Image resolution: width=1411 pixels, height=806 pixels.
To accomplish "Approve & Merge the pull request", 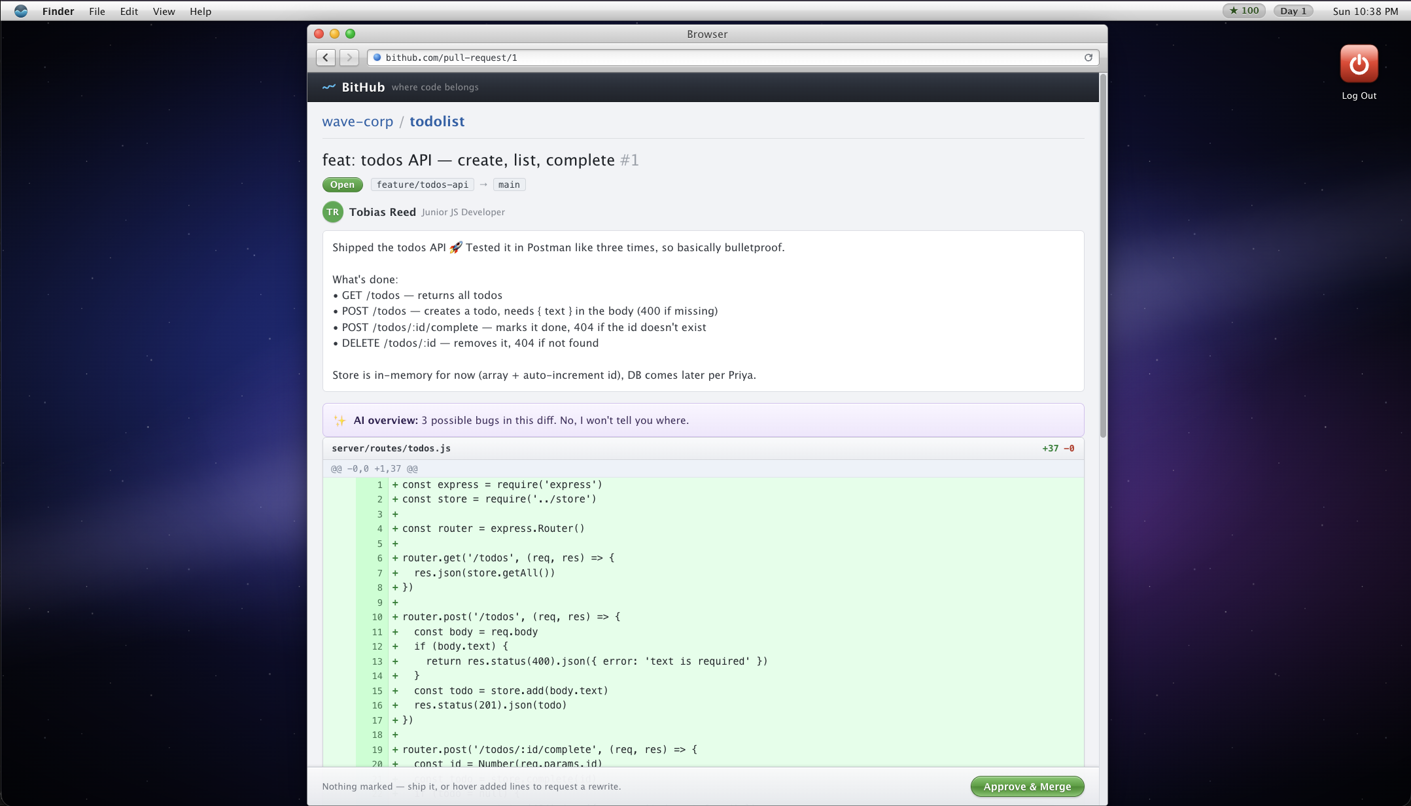I will pyautogui.click(x=1027, y=786).
